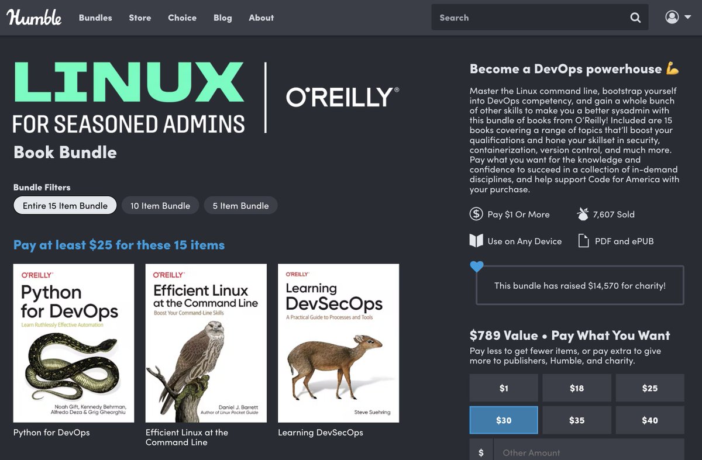The image size is (702, 460).
Task: Open Python for DevOps book cover
Action: 74,343
